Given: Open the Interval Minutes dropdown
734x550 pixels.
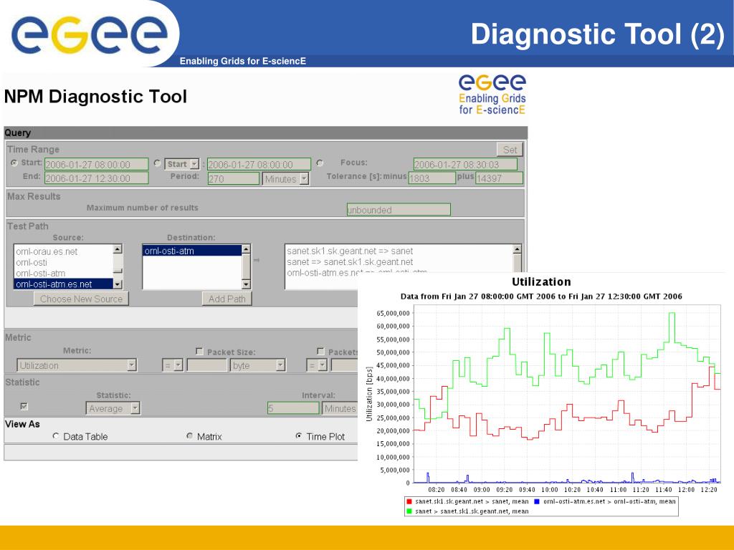Looking at the screenshot, I should pos(340,408).
